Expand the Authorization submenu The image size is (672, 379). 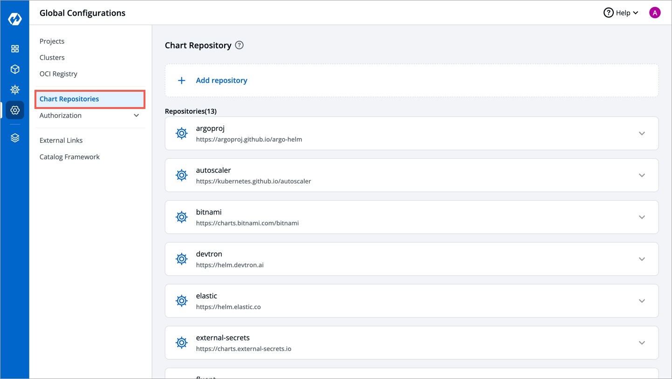click(136, 115)
